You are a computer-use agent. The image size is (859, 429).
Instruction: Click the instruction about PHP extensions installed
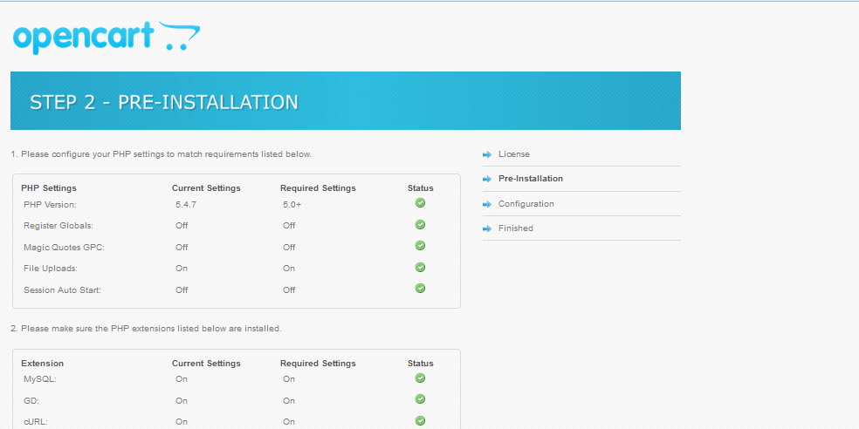point(147,329)
